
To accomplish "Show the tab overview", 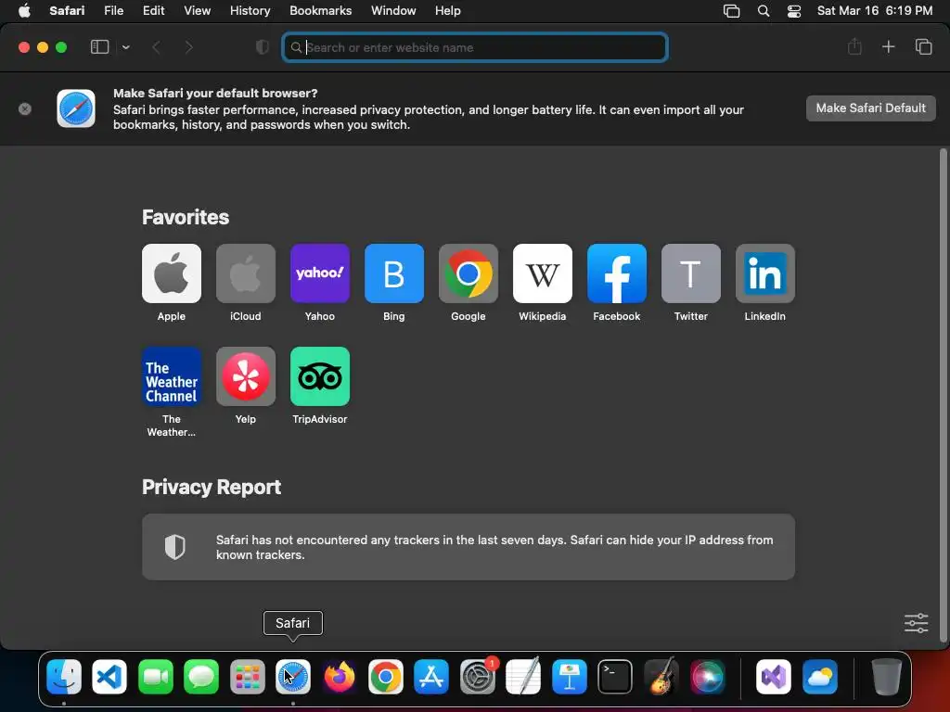I will 923,46.
